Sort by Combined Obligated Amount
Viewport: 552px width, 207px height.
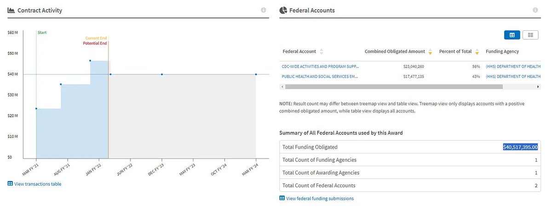(x=430, y=52)
